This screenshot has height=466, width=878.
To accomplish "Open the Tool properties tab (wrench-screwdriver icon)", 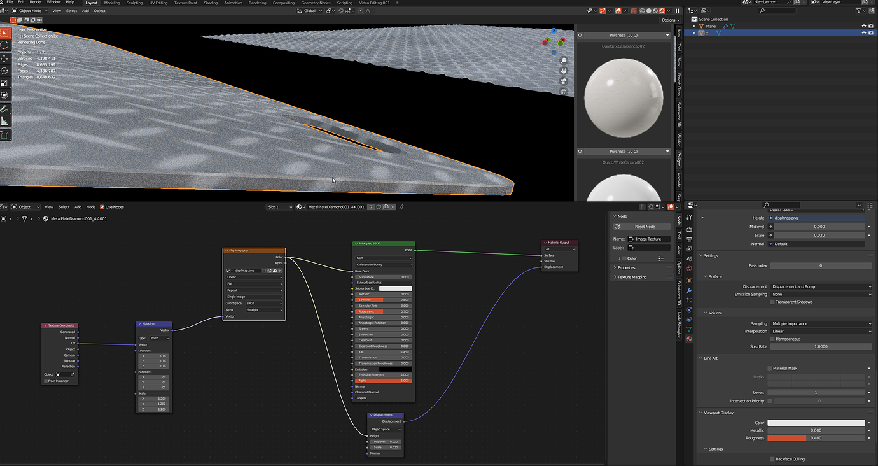I will pyautogui.click(x=689, y=218).
